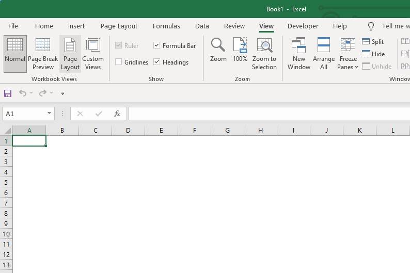The height and width of the screenshot is (273, 410).
Task: Select the Page Layout workbook view
Action: click(x=70, y=54)
